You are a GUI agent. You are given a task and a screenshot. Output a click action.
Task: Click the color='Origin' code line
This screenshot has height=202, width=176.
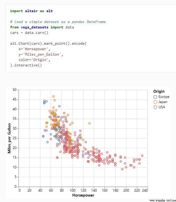coord(34,60)
